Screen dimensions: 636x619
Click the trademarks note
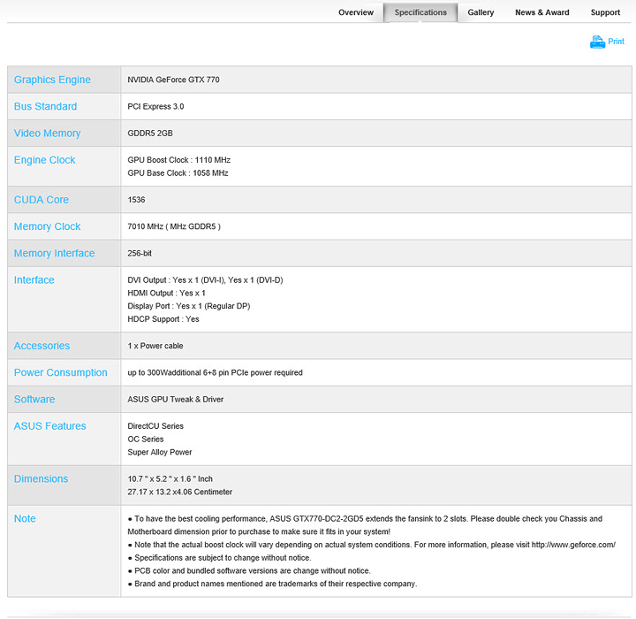[x=272, y=584]
